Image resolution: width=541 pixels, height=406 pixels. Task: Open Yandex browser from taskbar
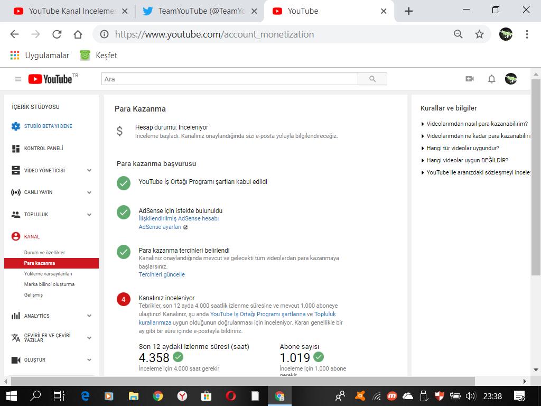point(182,395)
